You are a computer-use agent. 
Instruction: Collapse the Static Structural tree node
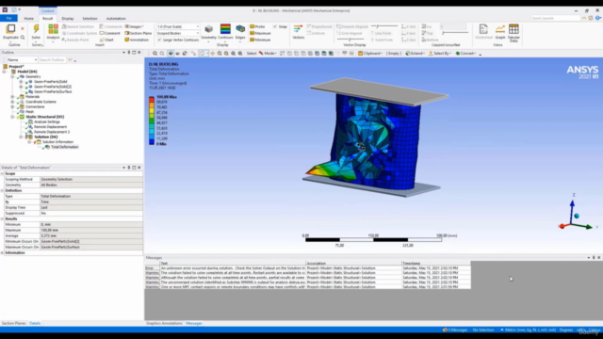tap(12, 117)
